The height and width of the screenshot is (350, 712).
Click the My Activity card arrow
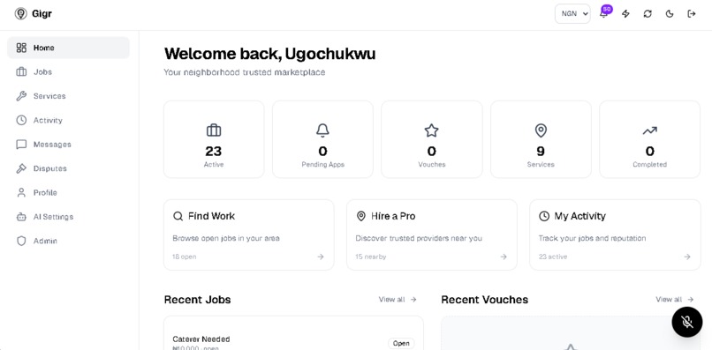[x=687, y=257]
